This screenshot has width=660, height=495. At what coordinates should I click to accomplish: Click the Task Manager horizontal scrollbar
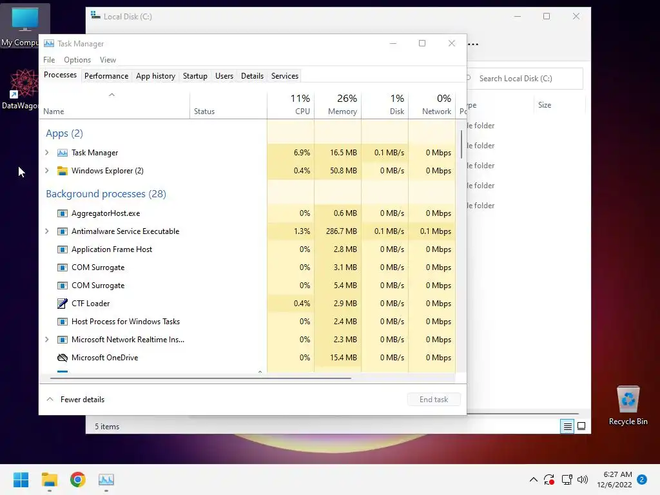pos(200,378)
